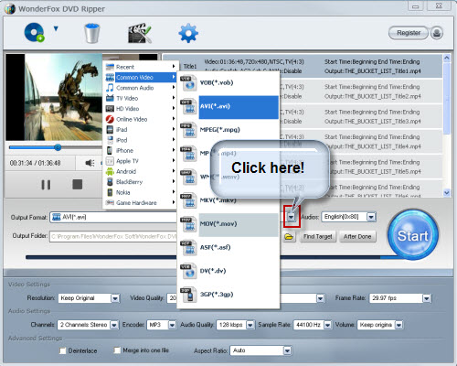
Task: Open settings via the blue gear icon
Action: click(188, 33)
